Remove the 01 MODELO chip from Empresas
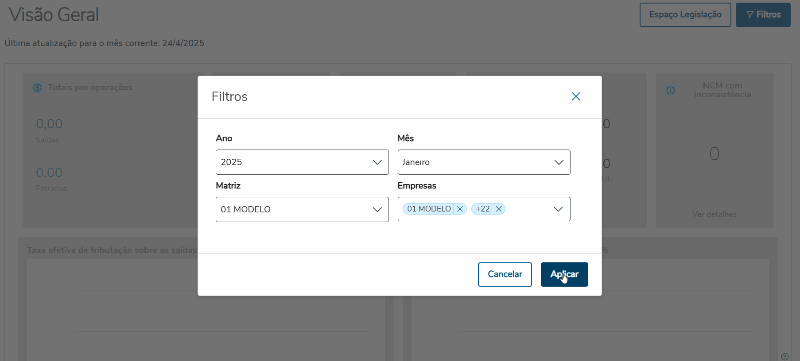Viewport: 800px width, 361px height. 460,209
